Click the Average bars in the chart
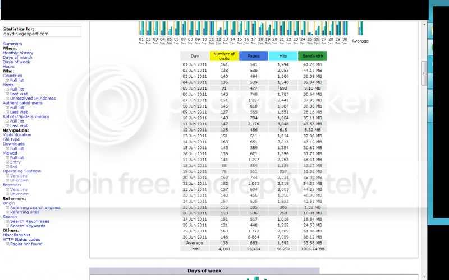This screenshot has height=280, width=449. point(360,29)
